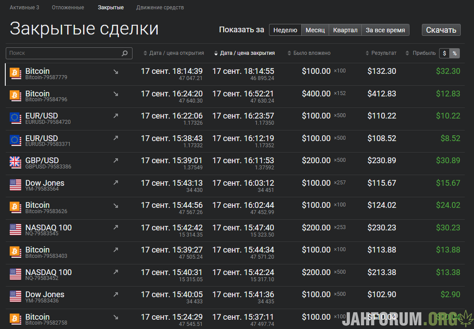Open the NASDAQ 100 deal NQ-79583545

coord(235,231)
